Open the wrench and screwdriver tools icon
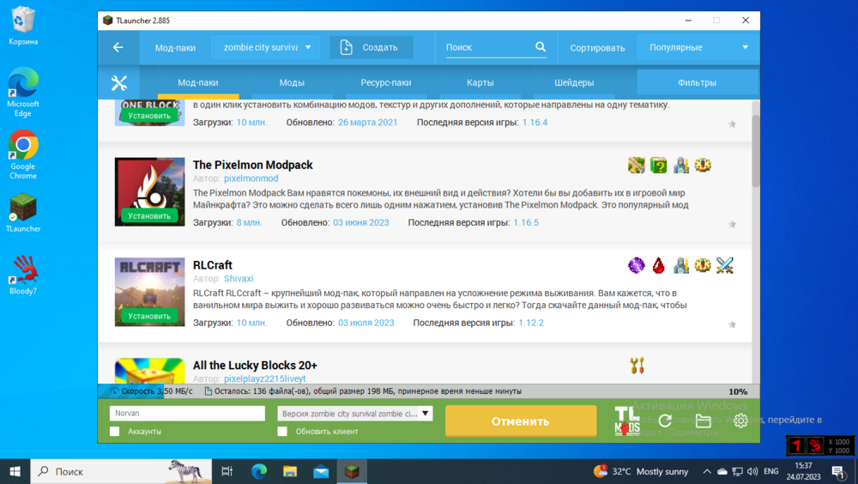858x484 pixels. [x=118, y=82]
